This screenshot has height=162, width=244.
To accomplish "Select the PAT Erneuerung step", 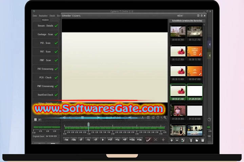I will click(x=46, y=69).
